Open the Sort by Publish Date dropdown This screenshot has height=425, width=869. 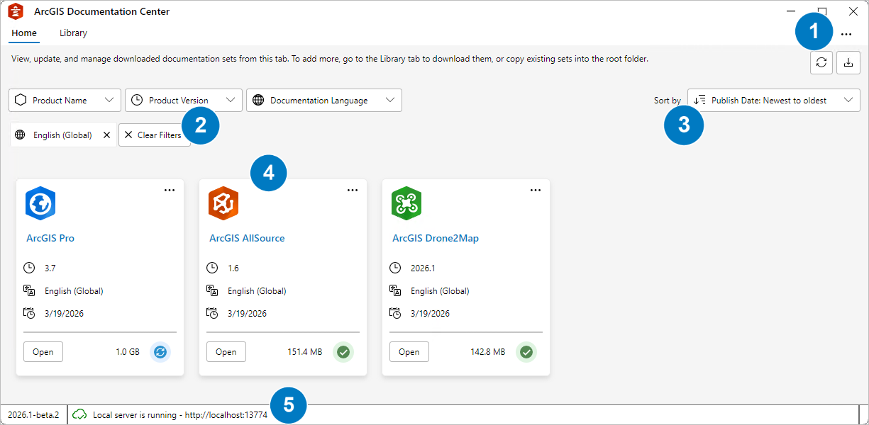[774, 100]
